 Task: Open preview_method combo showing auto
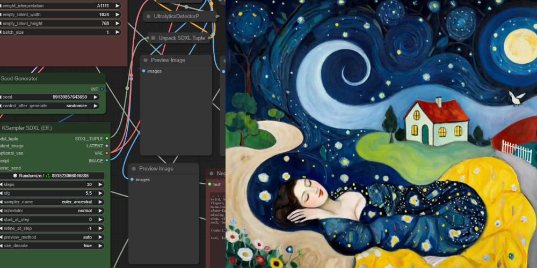[x=52, y=237]
